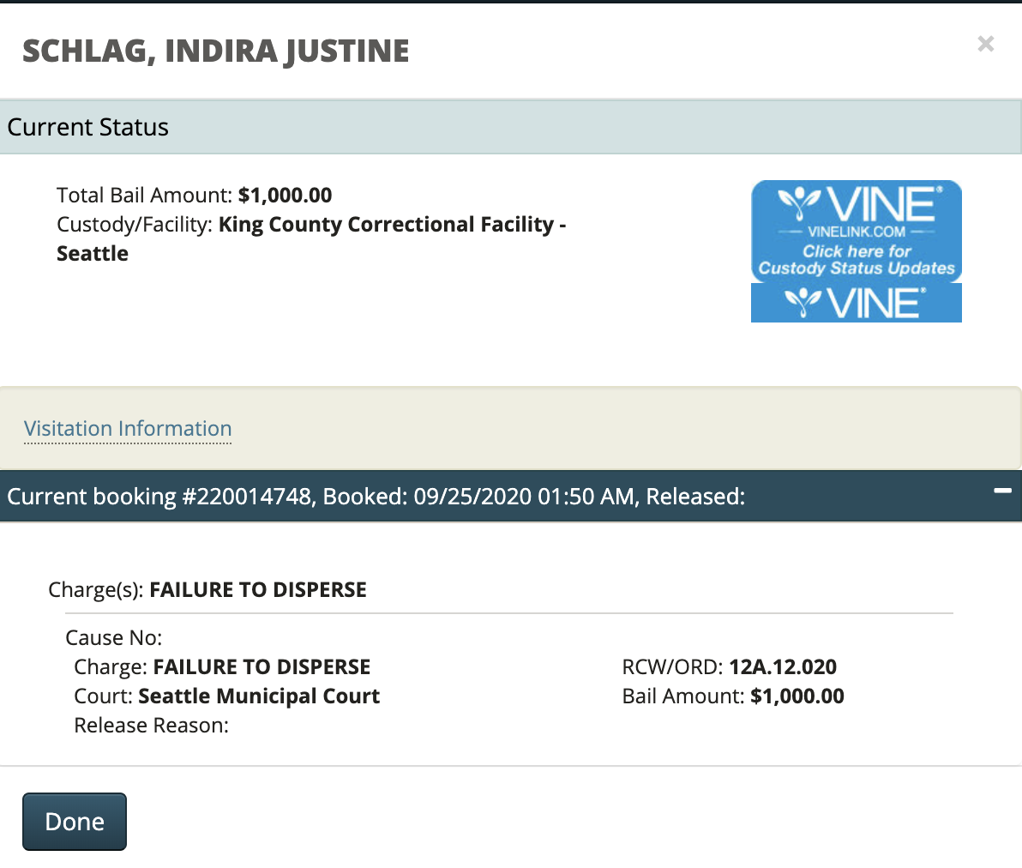Click the lower VINE logo image
Screen dimensions: 1022x868
pyautogui.click(x=856, y=304)
